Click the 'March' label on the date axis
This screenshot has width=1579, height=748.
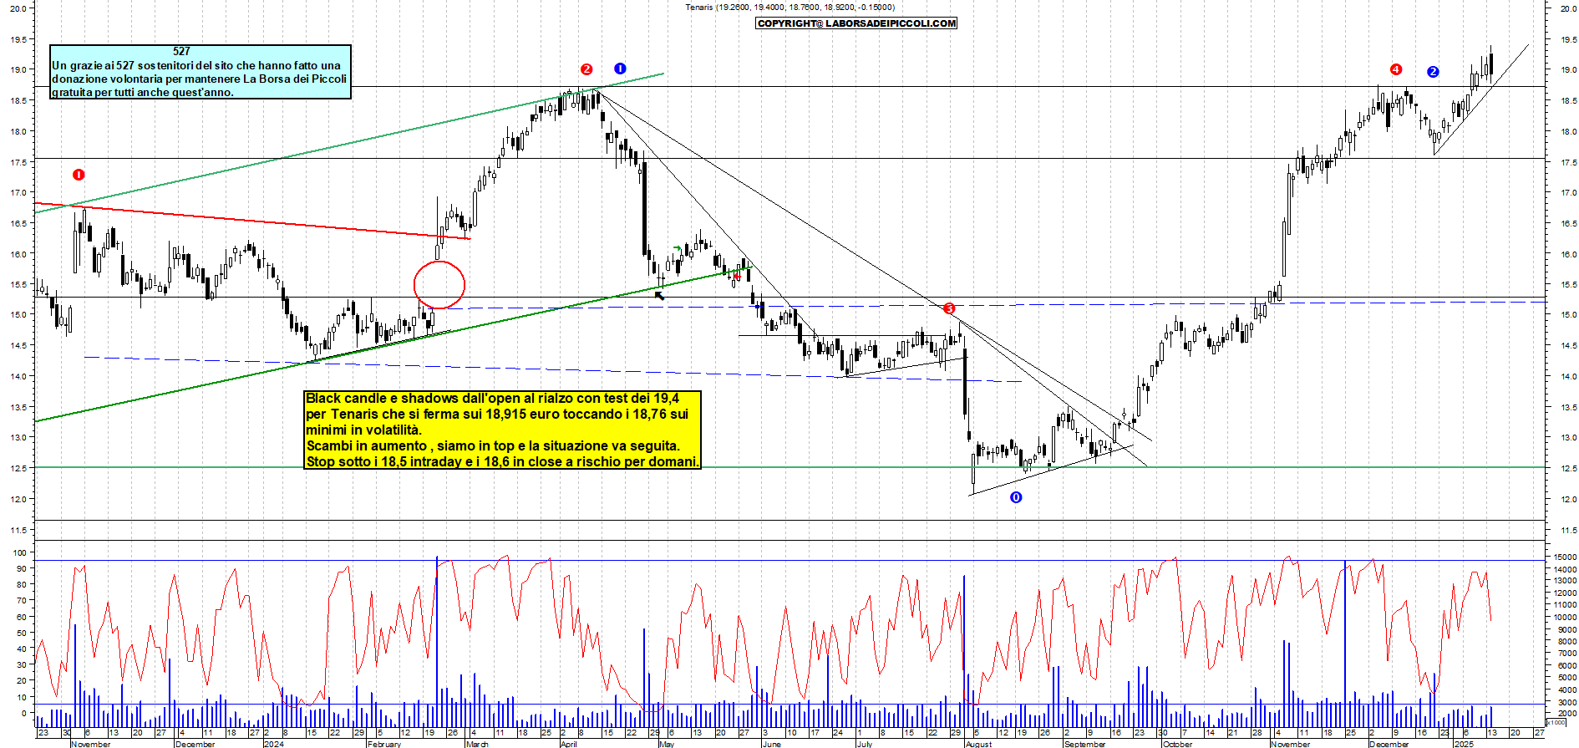point(477,744)
